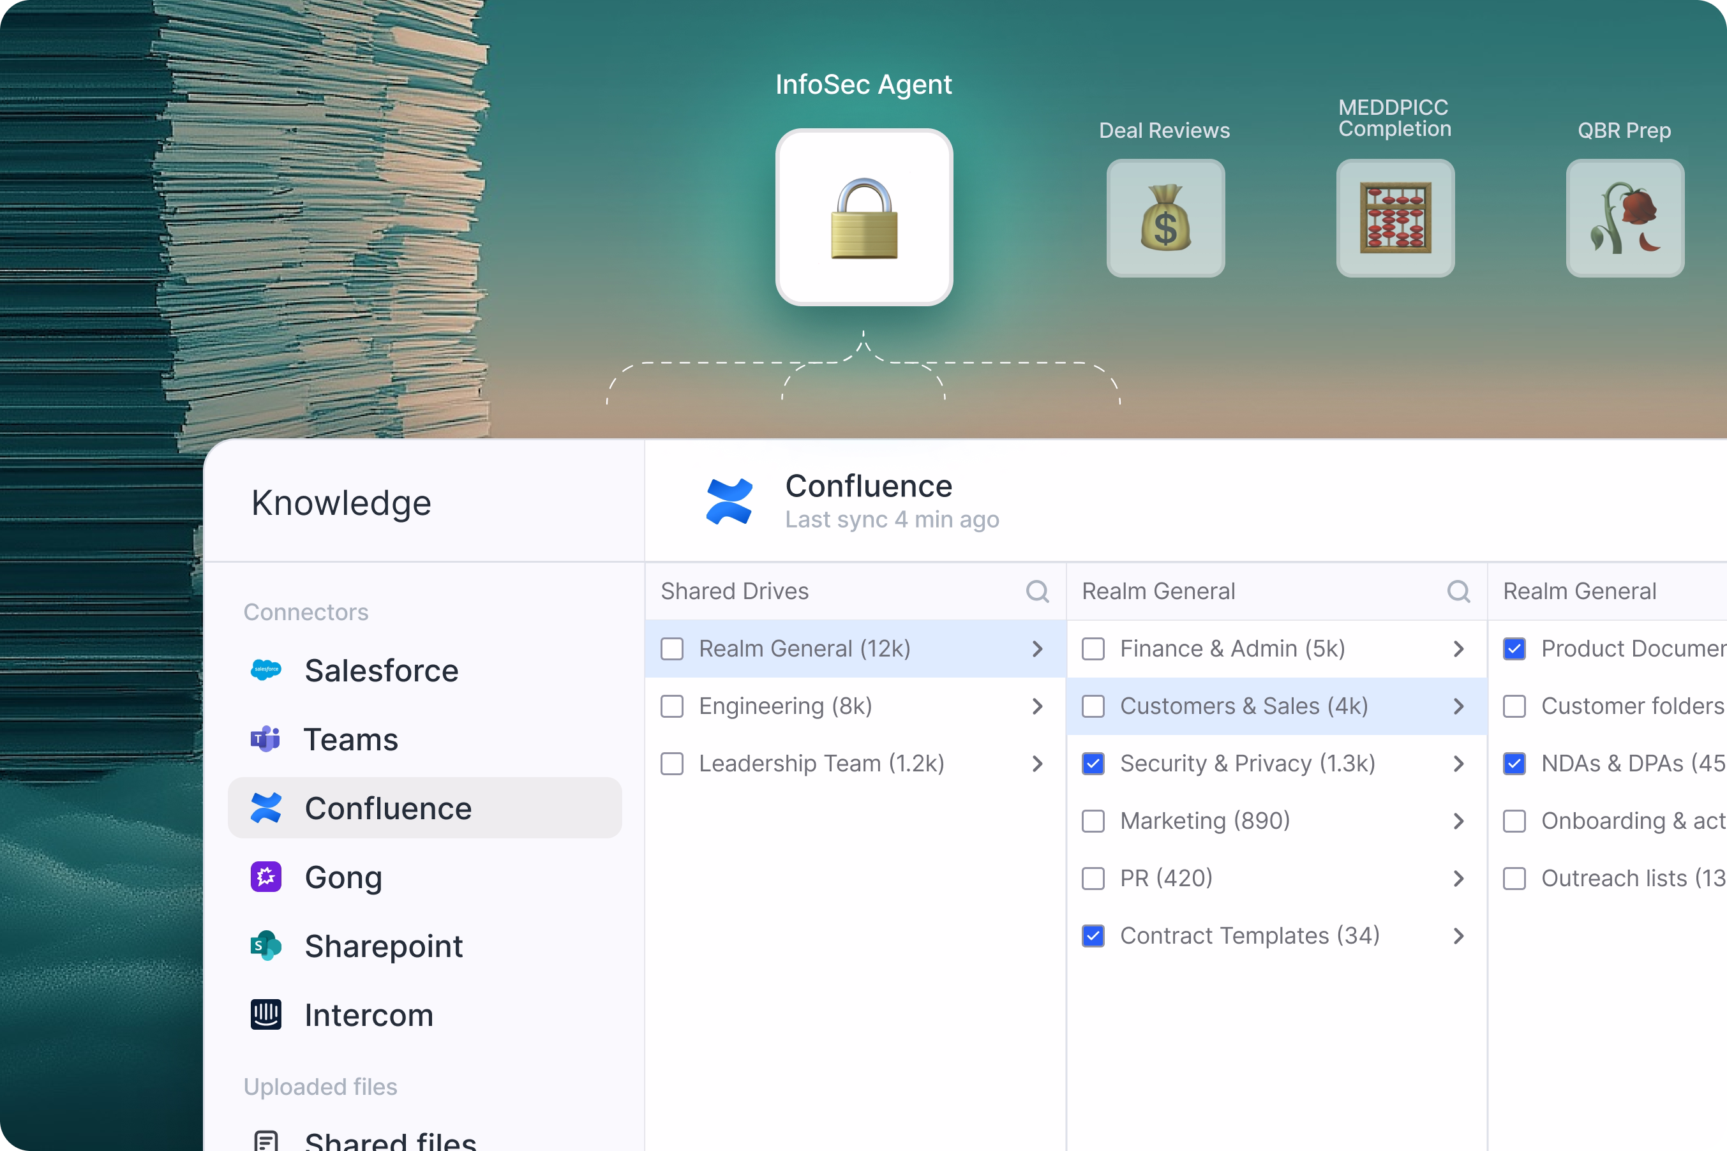Open the InfoSec Agent padlock icon
The image size is (1727, 1151).
pos(864,218)
